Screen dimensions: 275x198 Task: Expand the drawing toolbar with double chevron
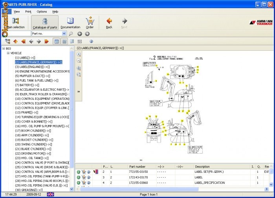(79, 92)
